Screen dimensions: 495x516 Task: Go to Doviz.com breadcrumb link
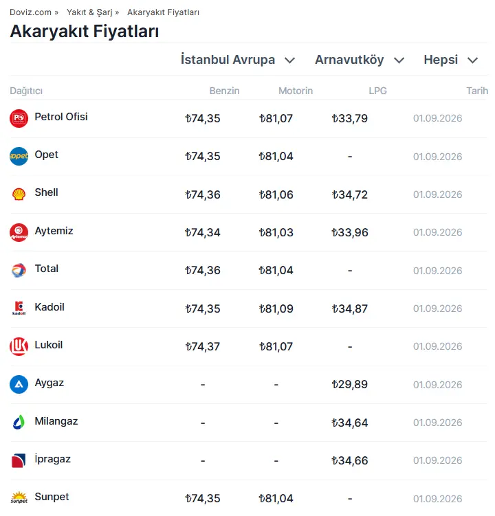tap(30, 12)
